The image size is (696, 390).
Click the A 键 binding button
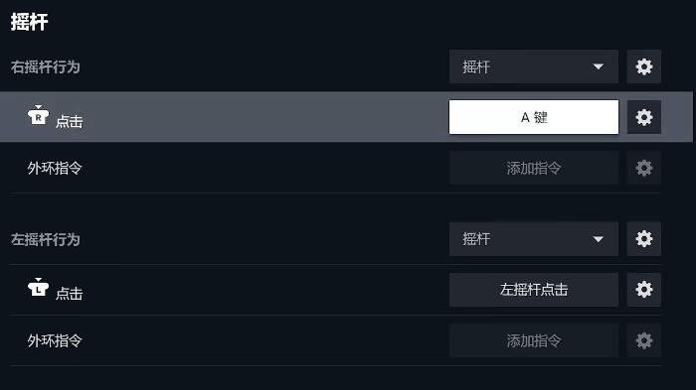[x=534, y=117]
